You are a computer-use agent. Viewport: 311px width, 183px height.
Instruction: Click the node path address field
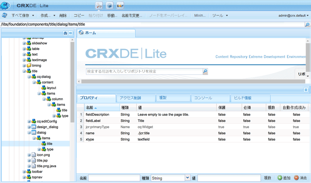click(x=152, y=24)
